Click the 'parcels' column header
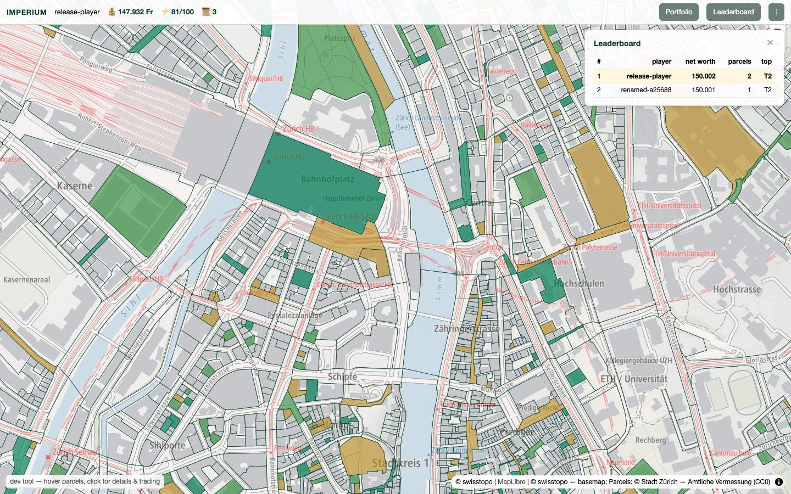Image resolution: width=791 pixels, height=494 pixels. (739, 61)
